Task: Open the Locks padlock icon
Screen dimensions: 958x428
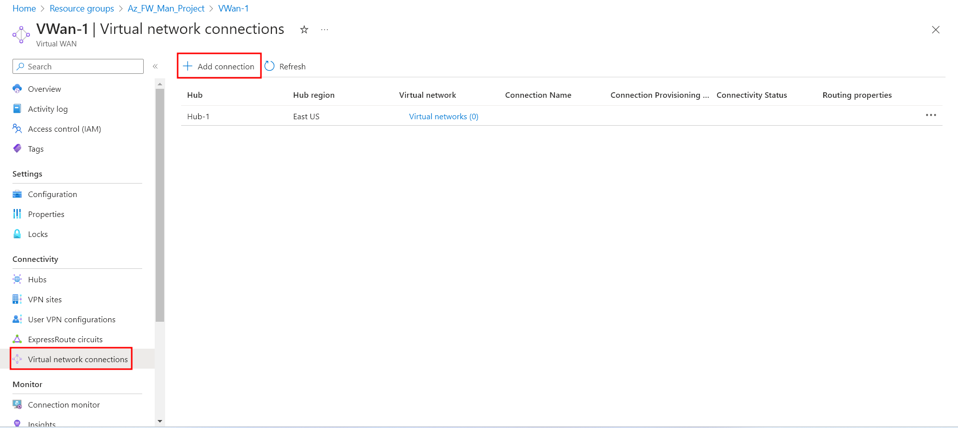Action: click(17, 234)
